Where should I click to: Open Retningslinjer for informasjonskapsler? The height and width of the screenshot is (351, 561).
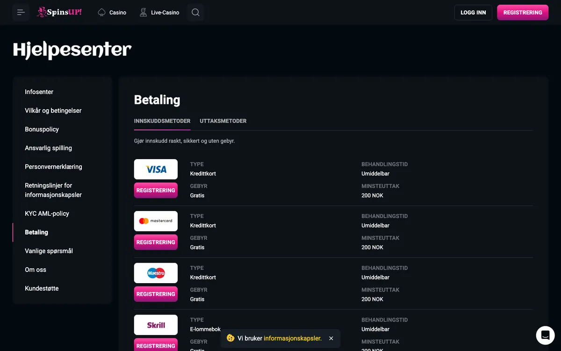[x=53, y=190]
